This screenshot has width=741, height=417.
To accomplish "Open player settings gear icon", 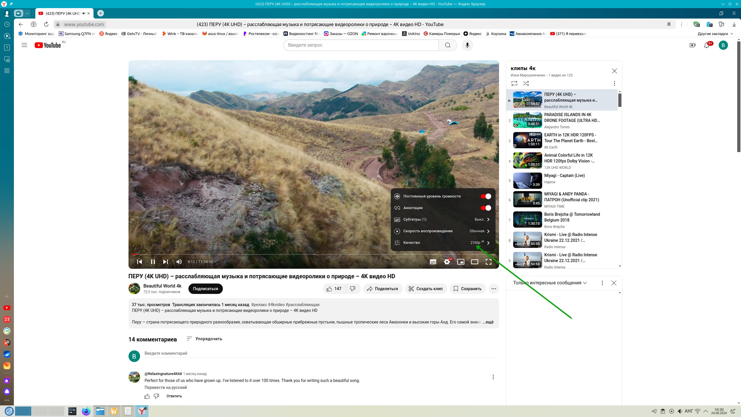I will tap(447, 262).
